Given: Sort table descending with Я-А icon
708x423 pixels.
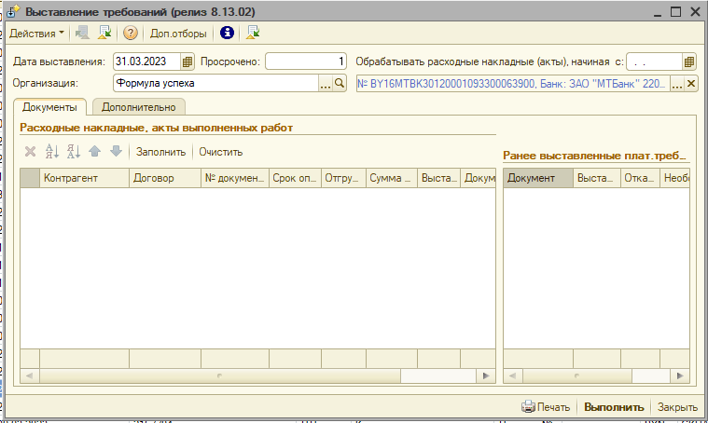Looking at the screenshot, I should coord(74,152).
